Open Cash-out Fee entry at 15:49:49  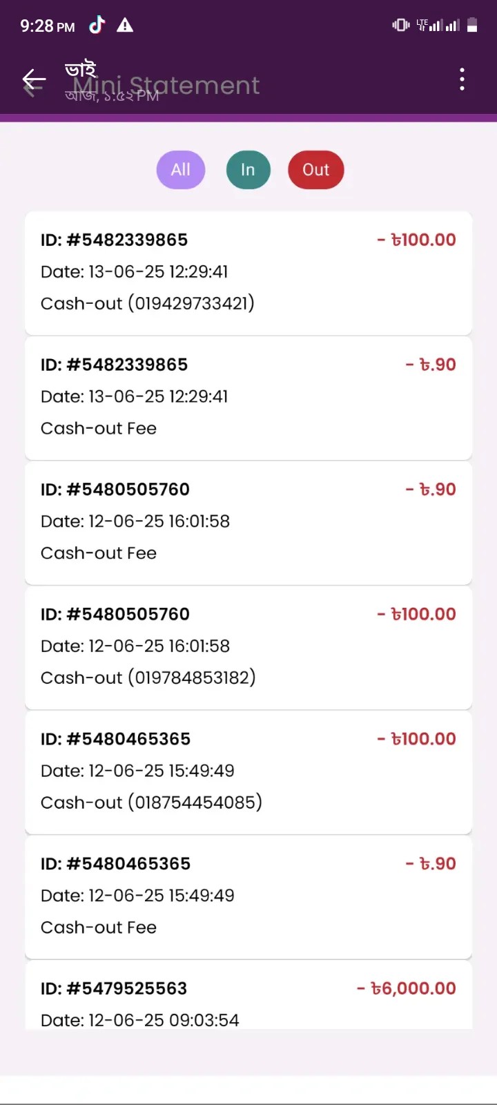(248, 897)
